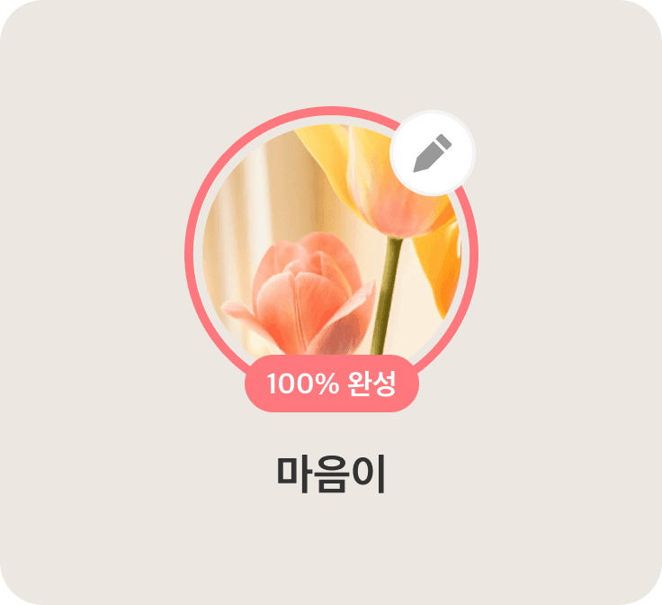Tap the 100% 완성 badge

click(332, 384)
